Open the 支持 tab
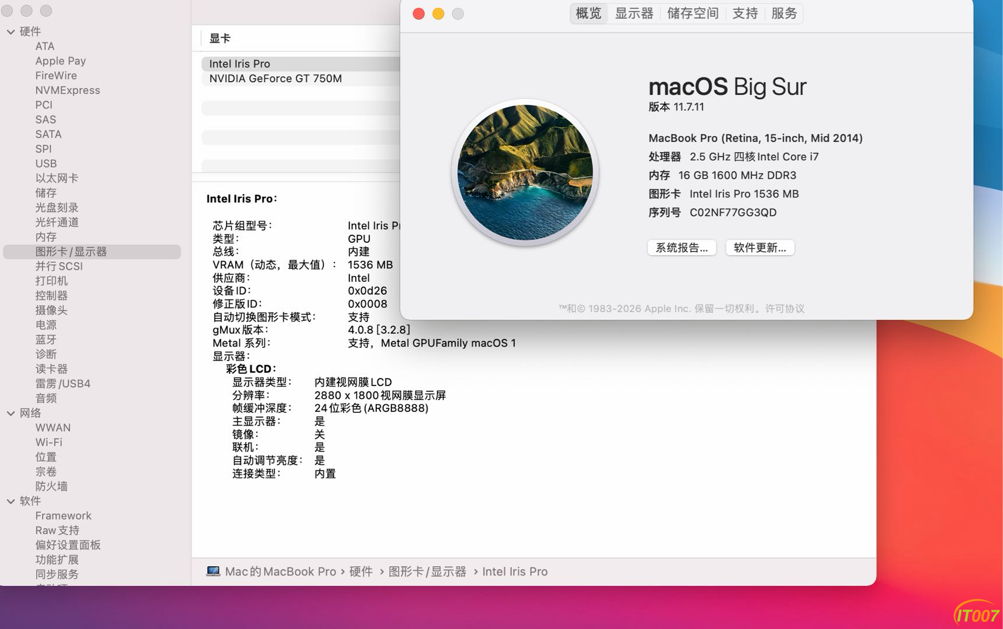Screen dimensions: 1003x629 coord(745,13)
